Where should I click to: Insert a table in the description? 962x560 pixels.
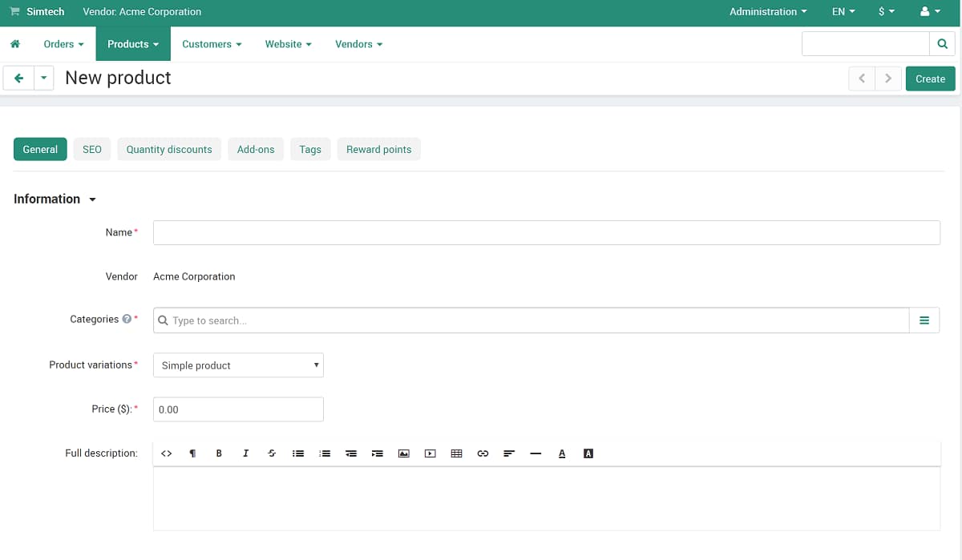click(456, 453)
